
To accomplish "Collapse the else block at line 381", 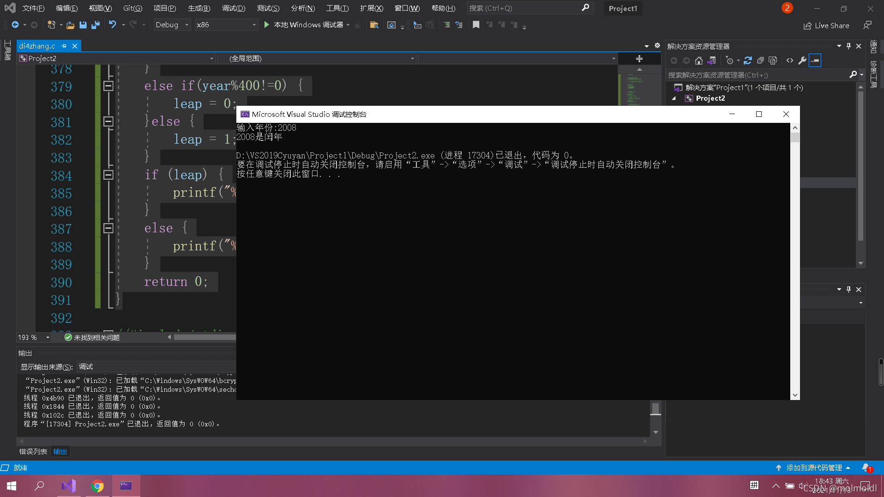I will tap(108, 121).
